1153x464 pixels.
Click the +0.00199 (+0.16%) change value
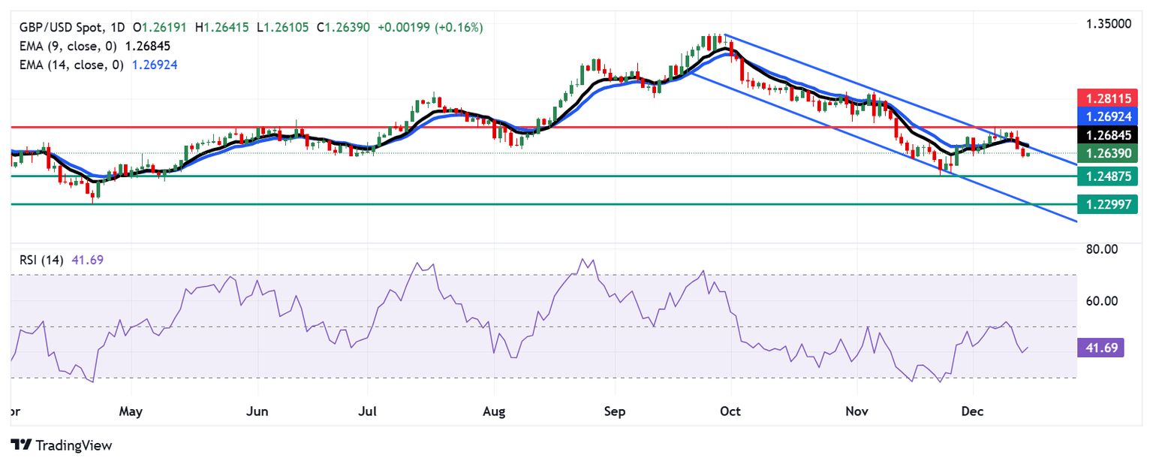click(x=430, y=28)
